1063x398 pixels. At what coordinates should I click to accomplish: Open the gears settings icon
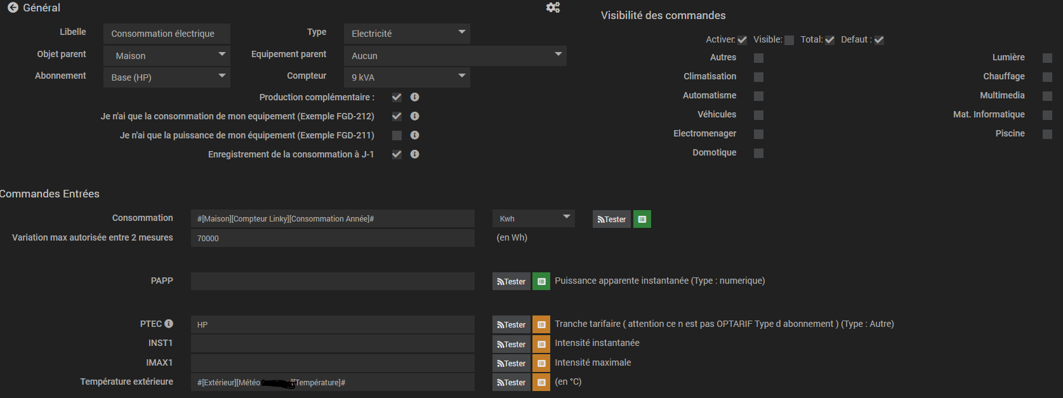553,8
